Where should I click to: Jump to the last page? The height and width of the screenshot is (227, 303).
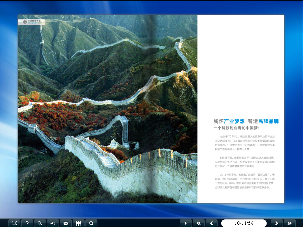click(x=290, y=223)
